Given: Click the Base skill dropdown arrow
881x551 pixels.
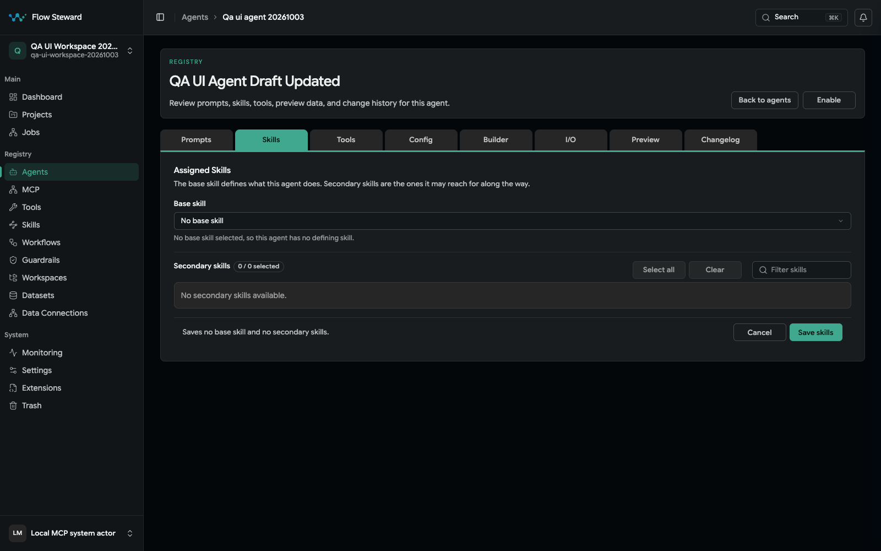Looking at the screenshot, I should [841, 221].
